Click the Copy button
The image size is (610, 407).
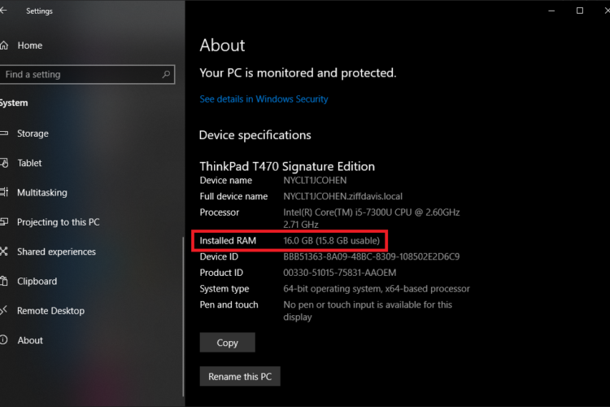coord(227,343)
